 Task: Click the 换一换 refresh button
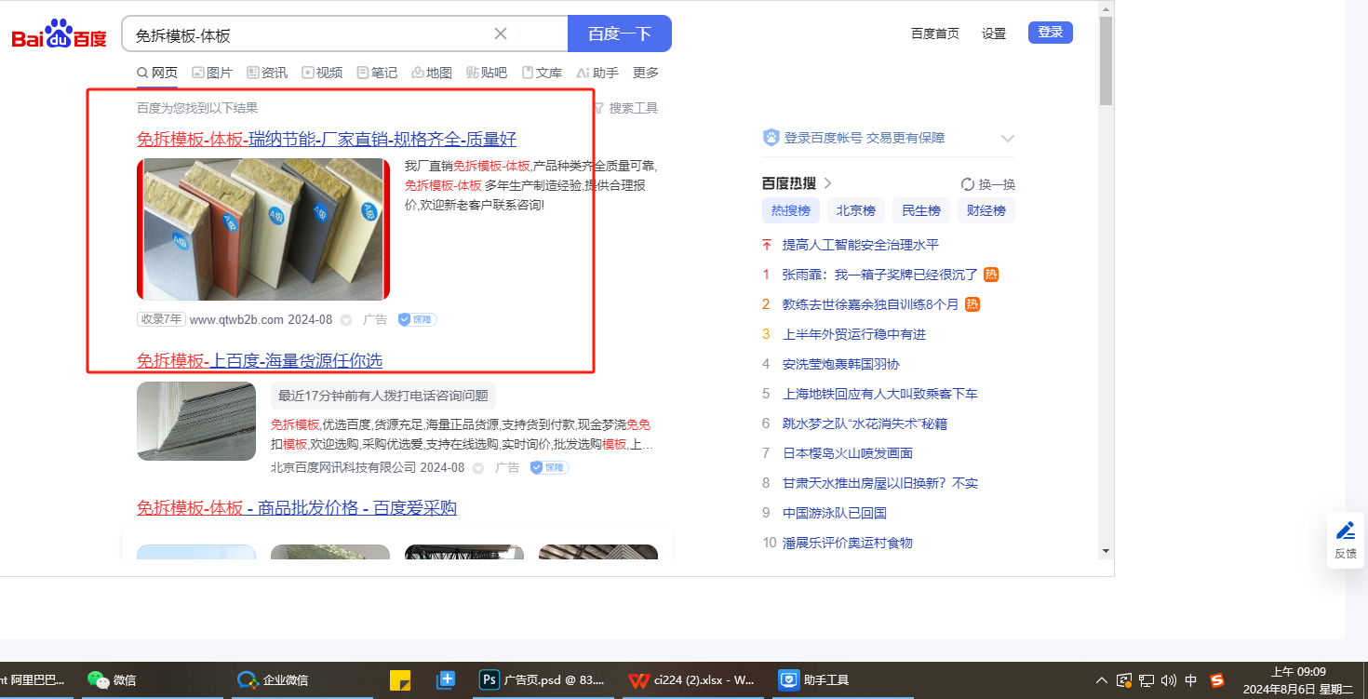(988, 184)
